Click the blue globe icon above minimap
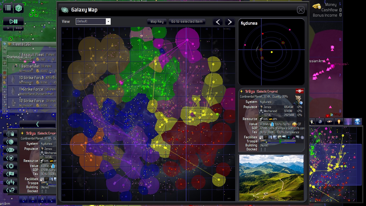The width and height of the screenshot is (366, 206). tap(357, 122)
